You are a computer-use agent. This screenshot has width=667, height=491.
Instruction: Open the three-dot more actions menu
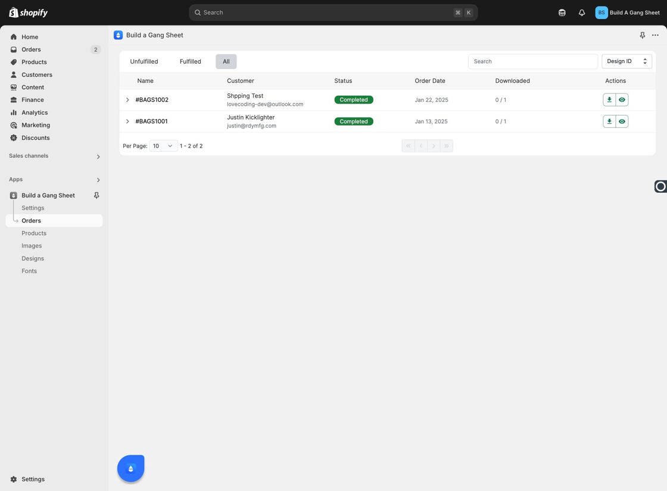pyautogui.click(x=655, y=35)
